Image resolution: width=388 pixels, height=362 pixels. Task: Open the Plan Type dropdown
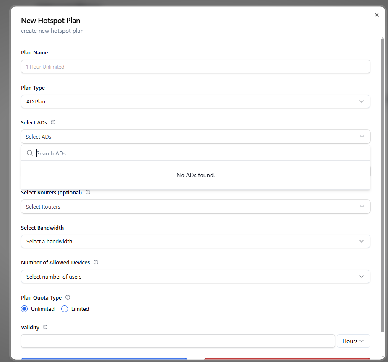(195, 101)
